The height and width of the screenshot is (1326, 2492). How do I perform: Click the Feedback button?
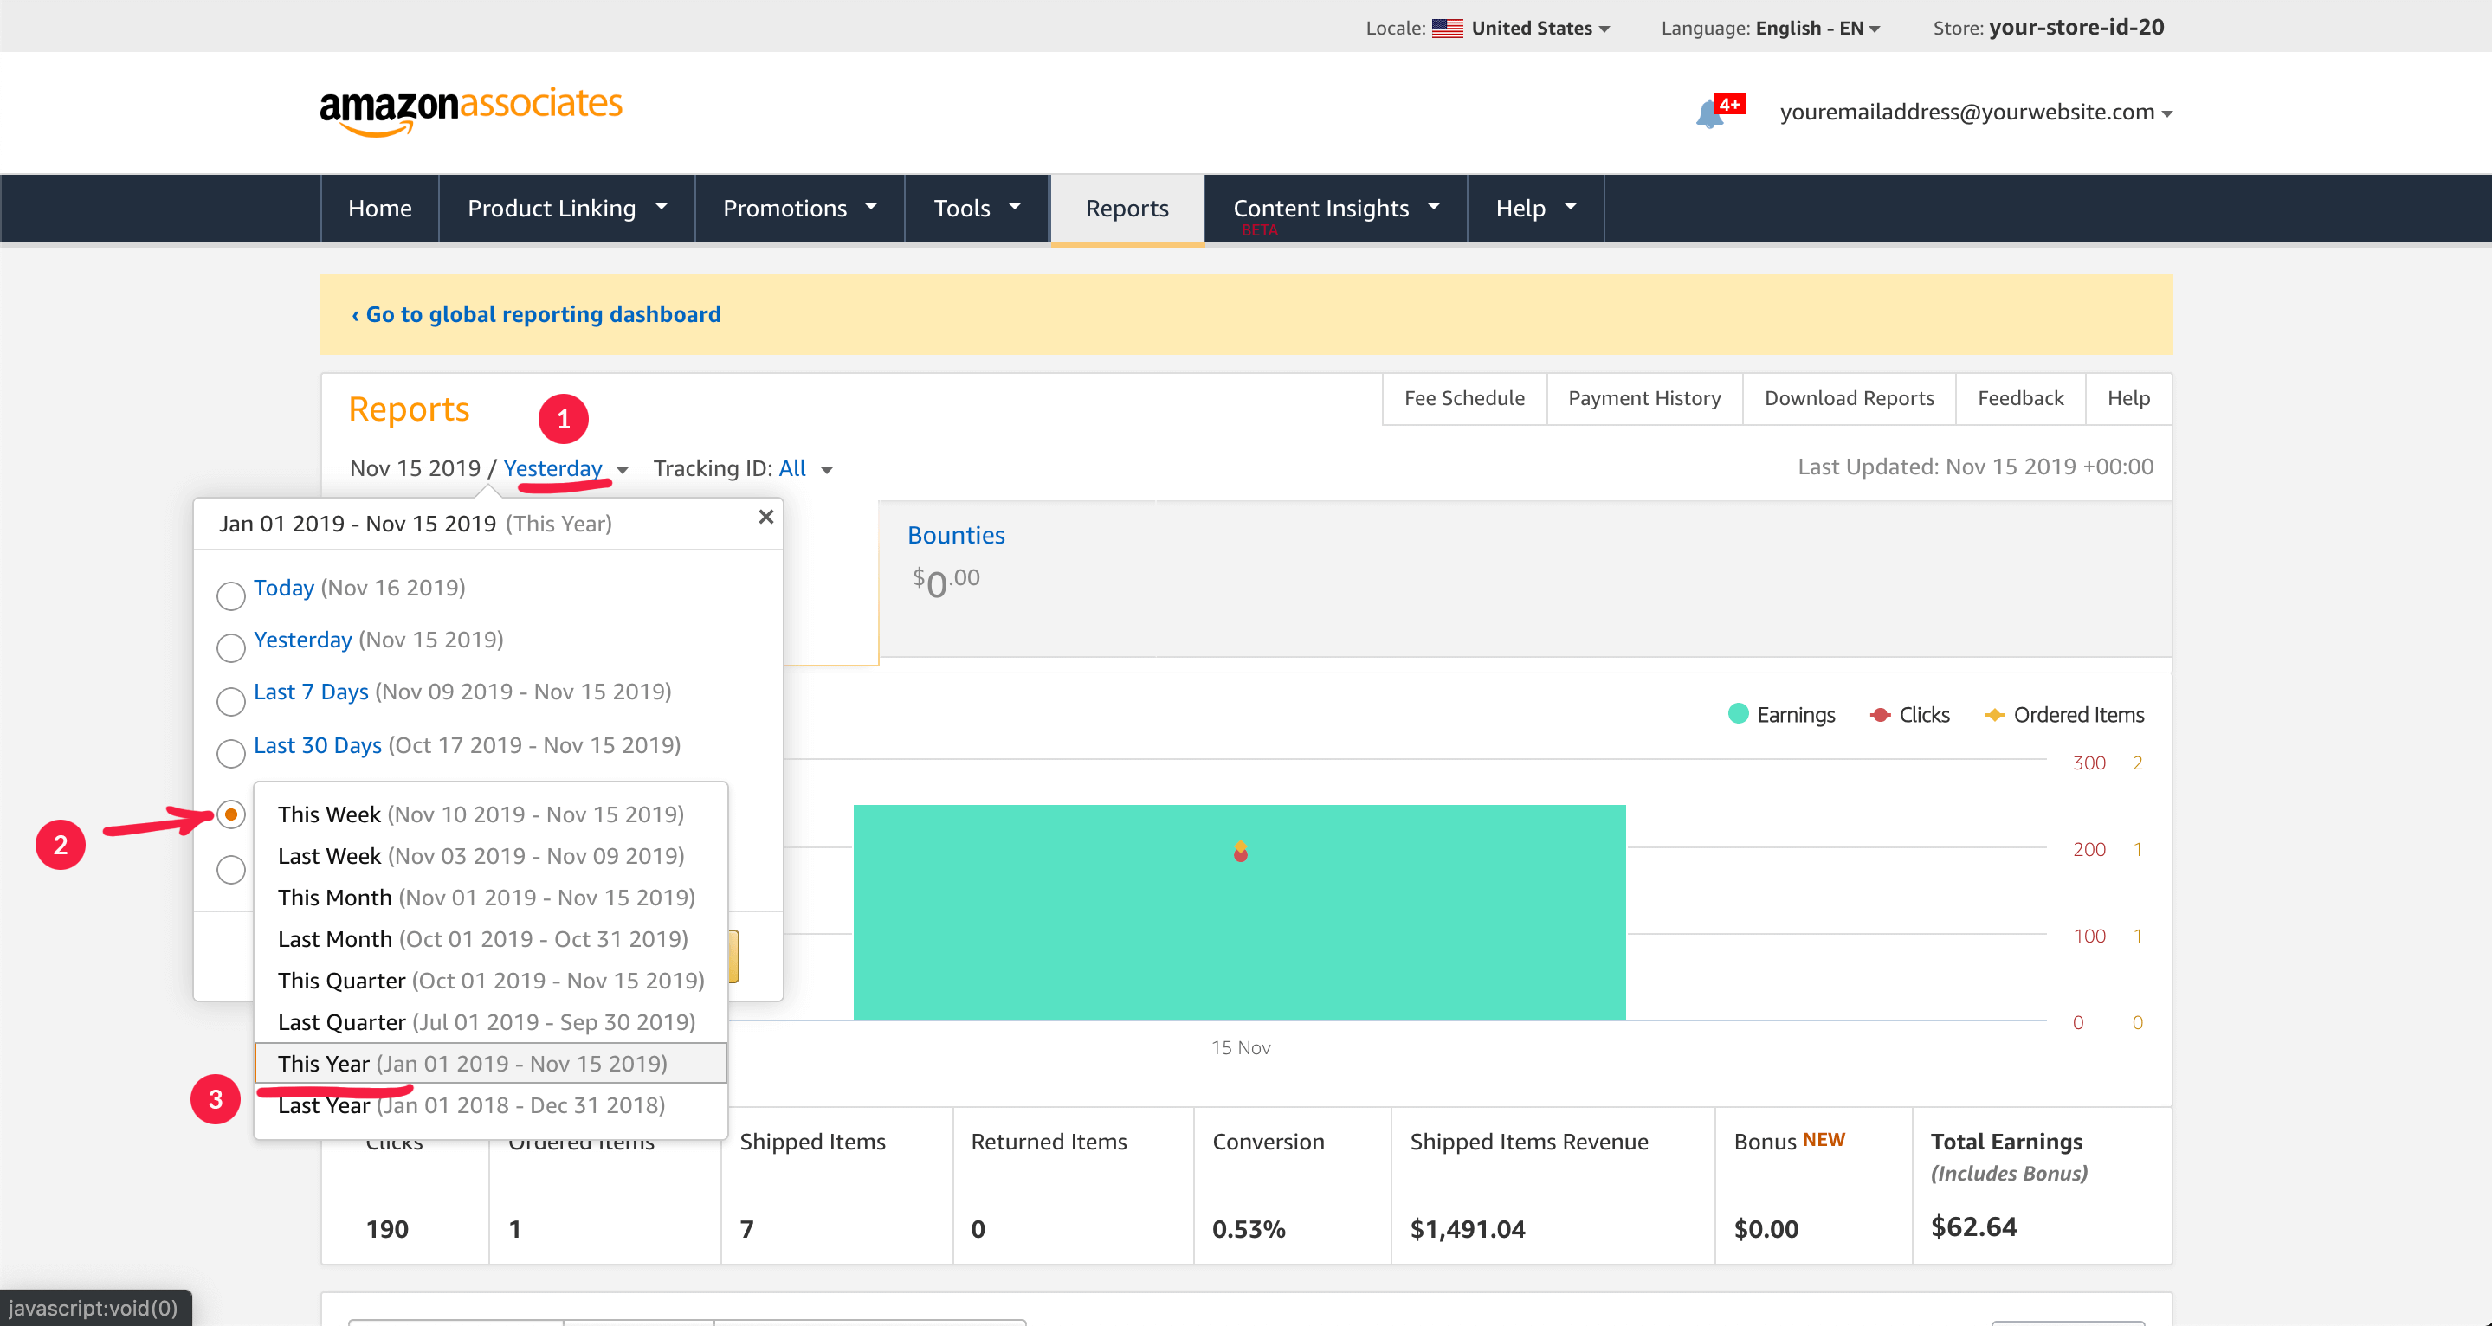click(x=2020, y=398)
